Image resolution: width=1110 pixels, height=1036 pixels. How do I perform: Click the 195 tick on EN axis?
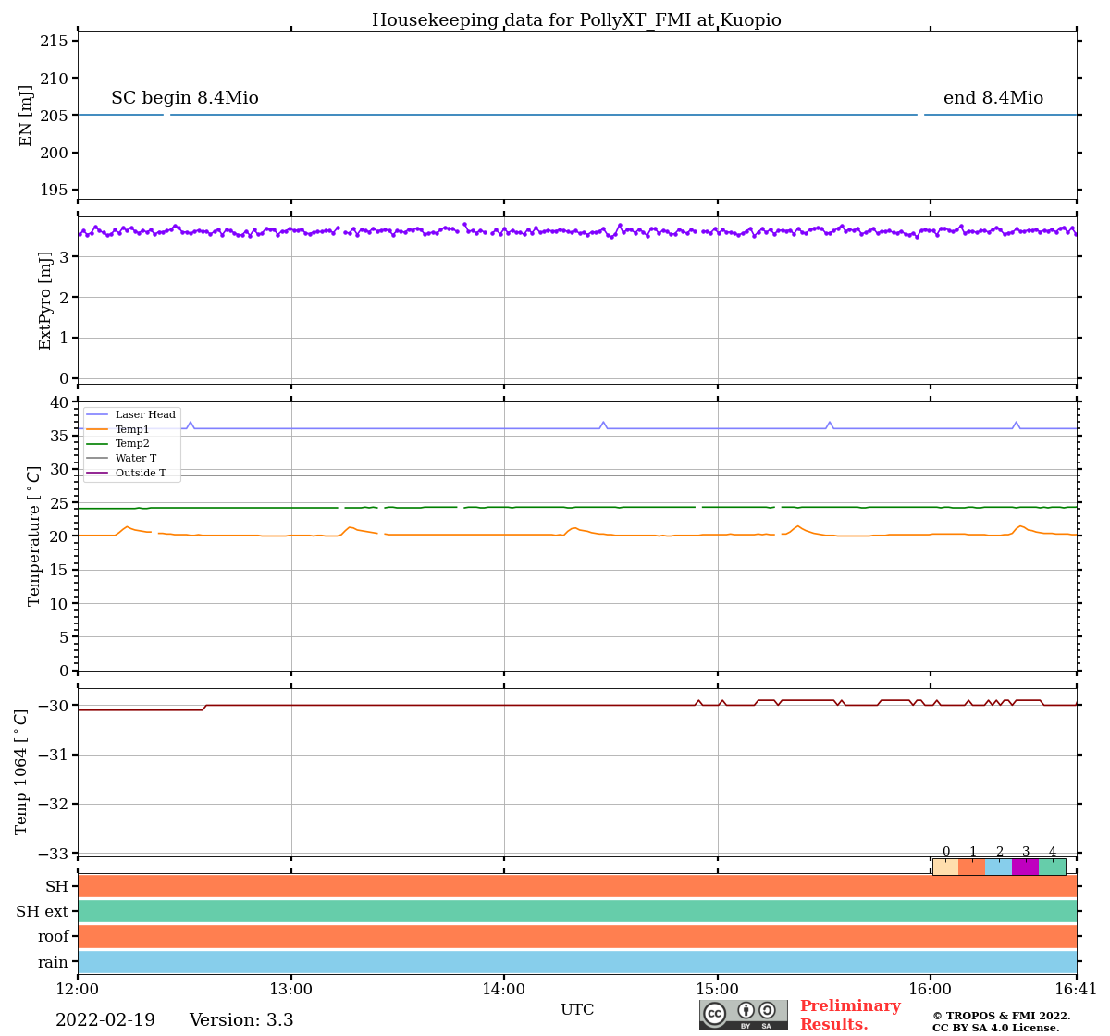pyautogui.click(x=53, y=190)
